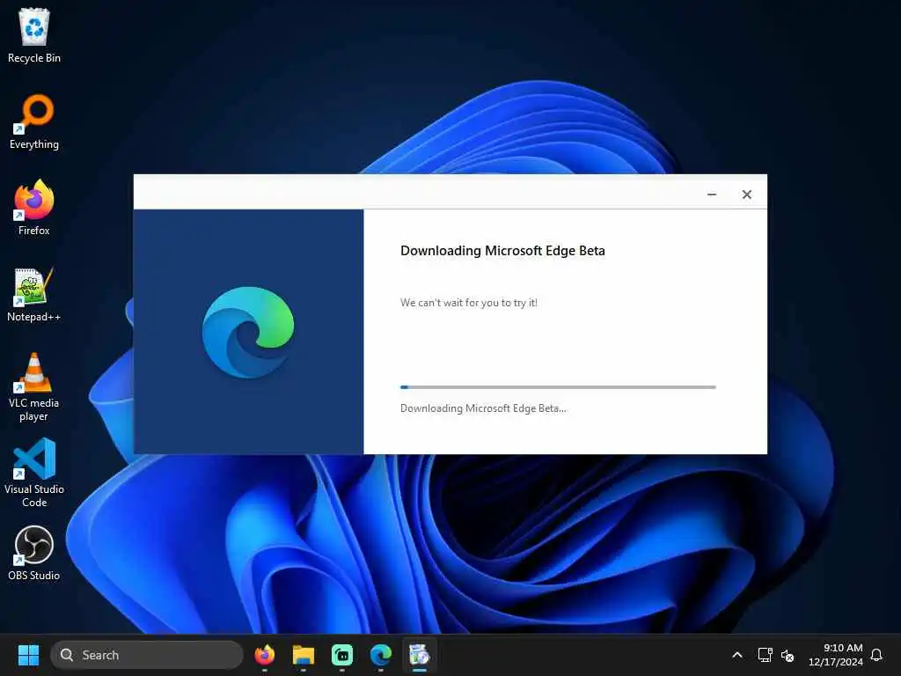Open Microsoft Edge from the taskbar
Viewport: 901px width, 676px height.
point(380,655)
